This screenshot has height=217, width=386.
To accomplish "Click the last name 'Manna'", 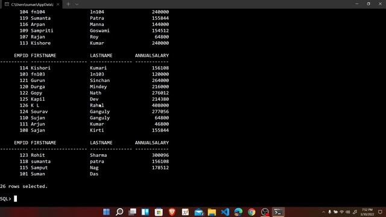I will coord(97,24).
